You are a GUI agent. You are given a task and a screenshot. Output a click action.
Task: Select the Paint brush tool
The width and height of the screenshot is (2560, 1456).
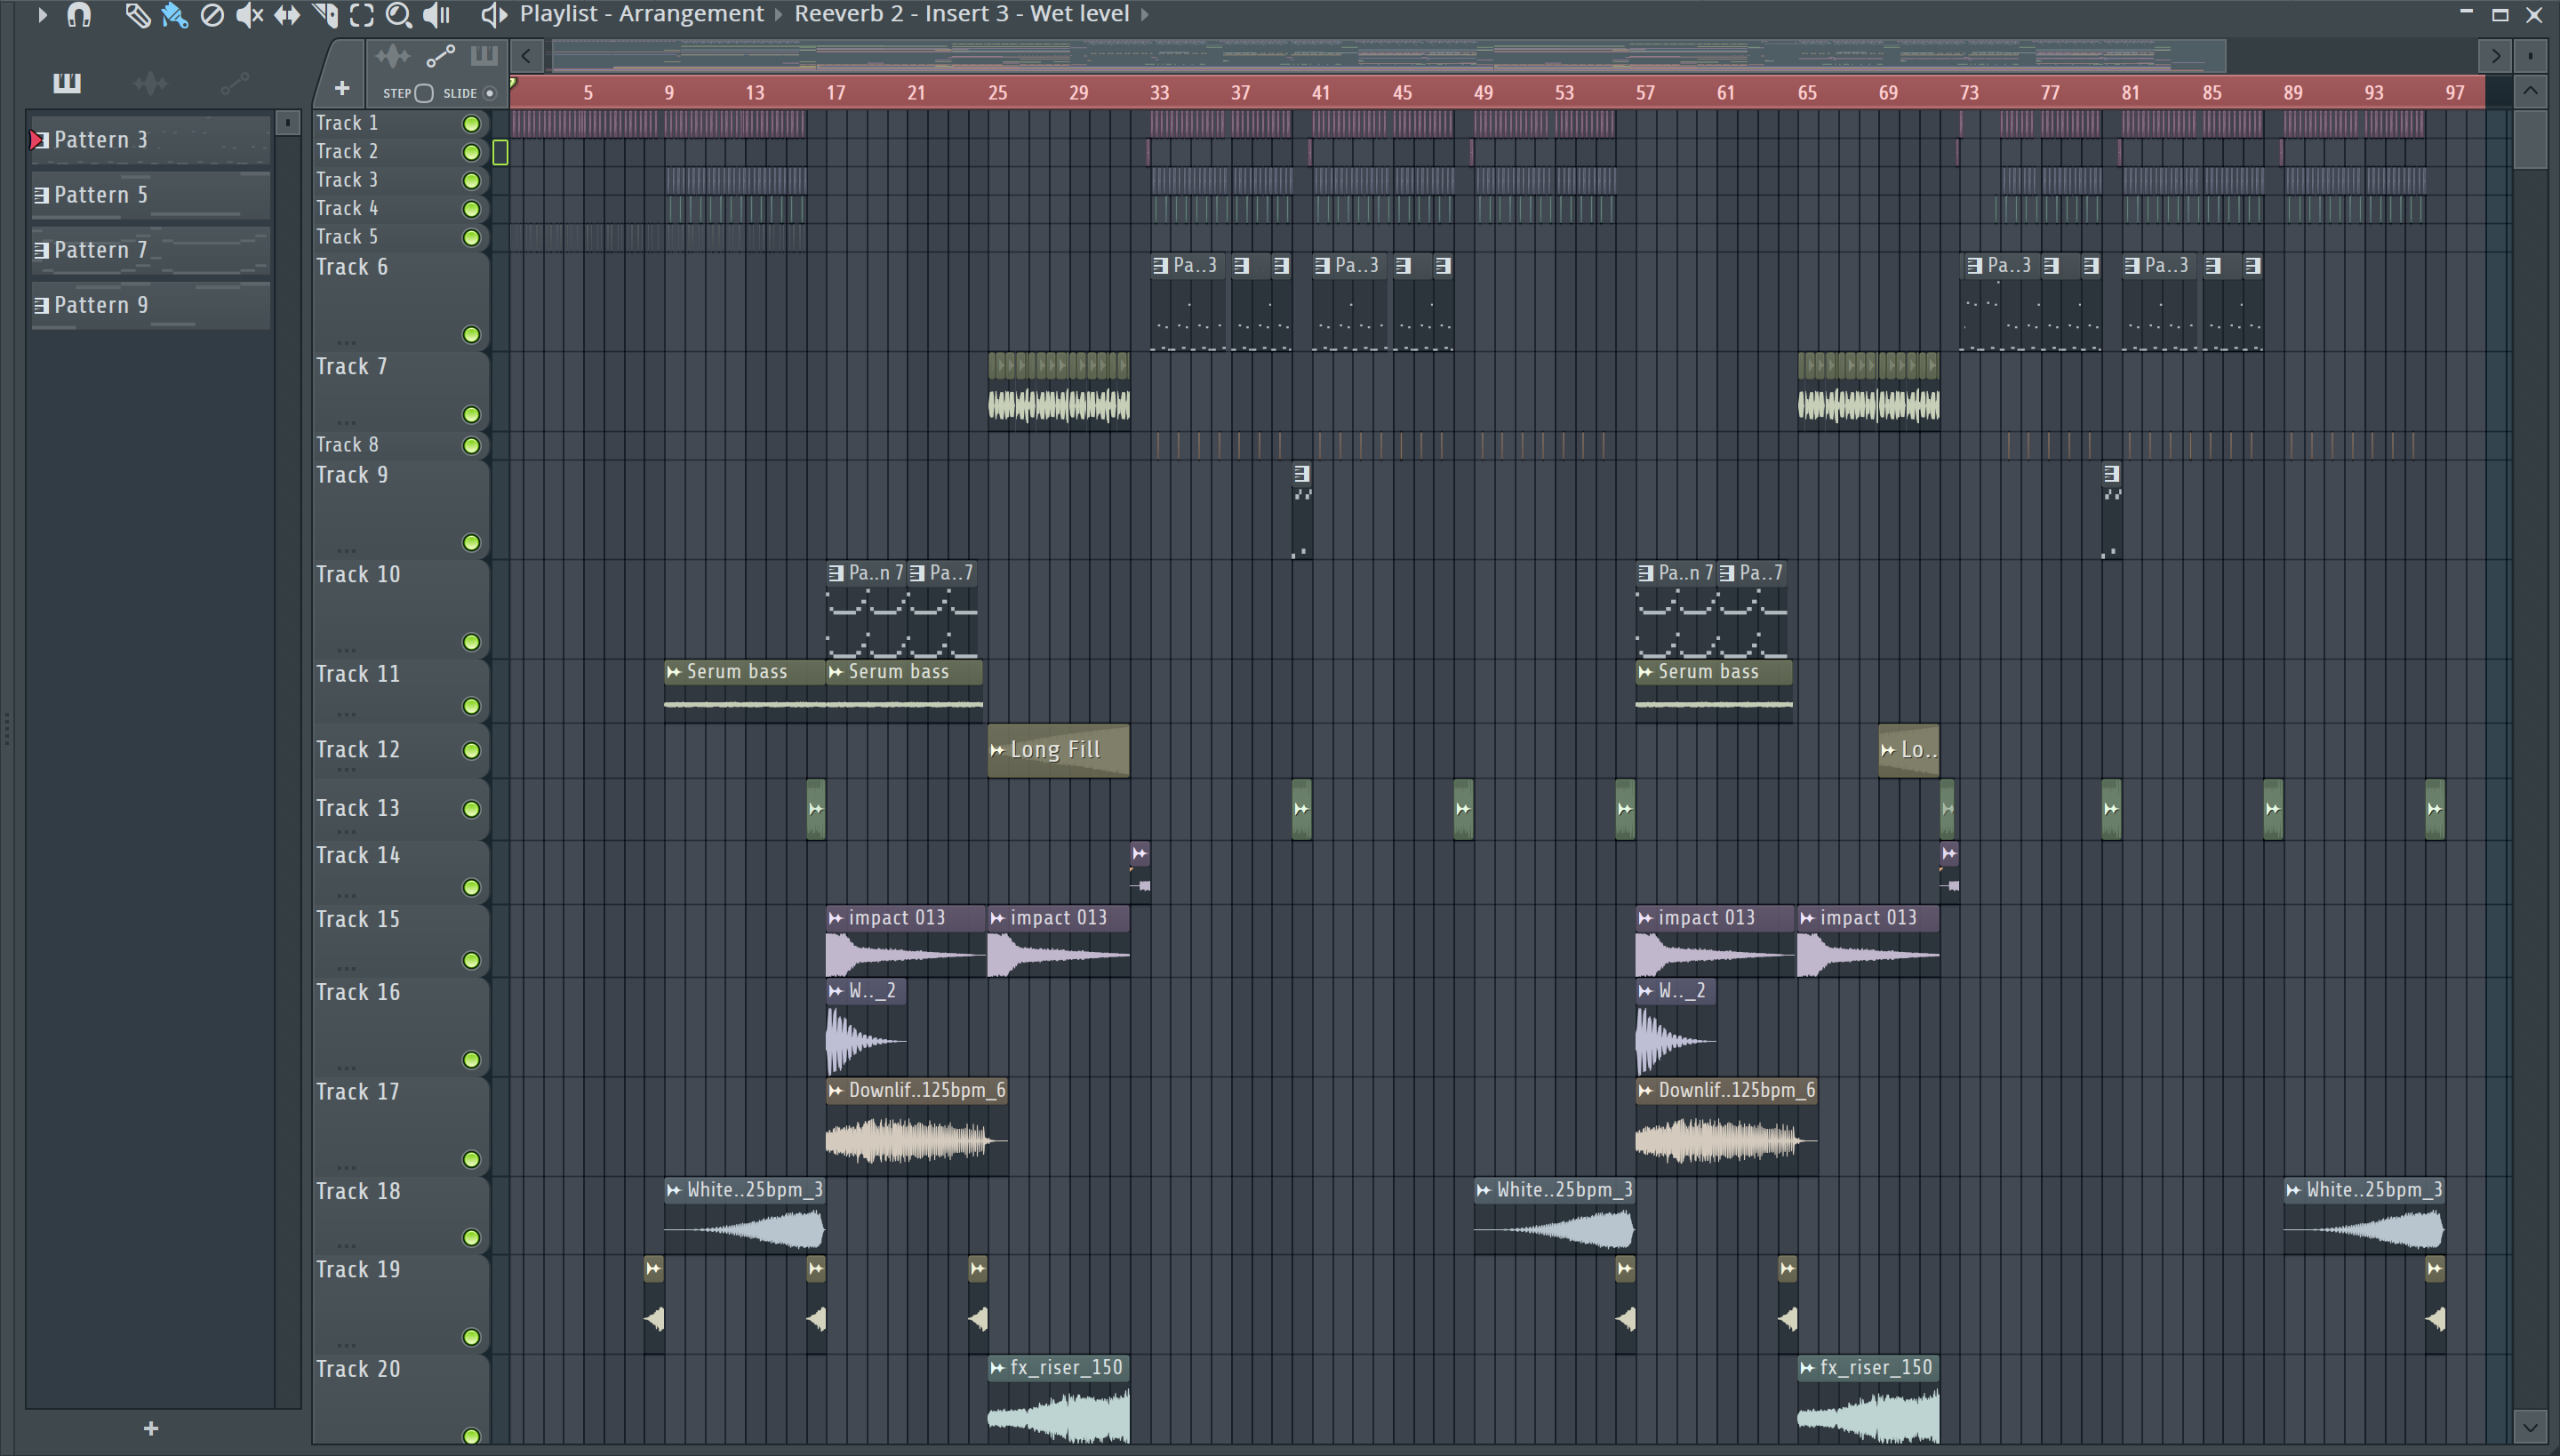click(x=174, y=14)
